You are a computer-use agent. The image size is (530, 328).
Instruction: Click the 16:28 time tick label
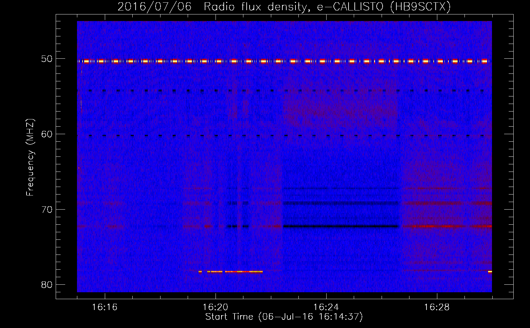[437, 307]
